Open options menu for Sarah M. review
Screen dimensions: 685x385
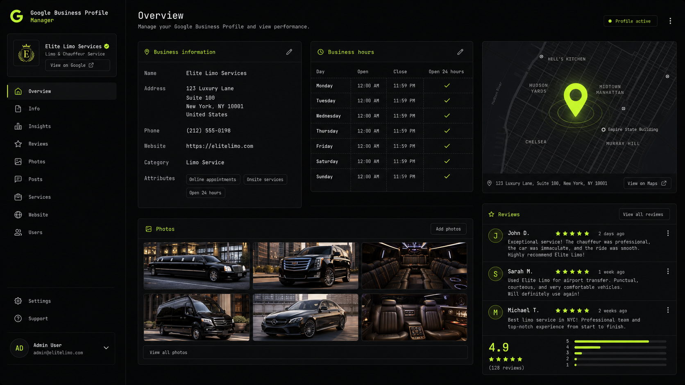coord(668,272)
